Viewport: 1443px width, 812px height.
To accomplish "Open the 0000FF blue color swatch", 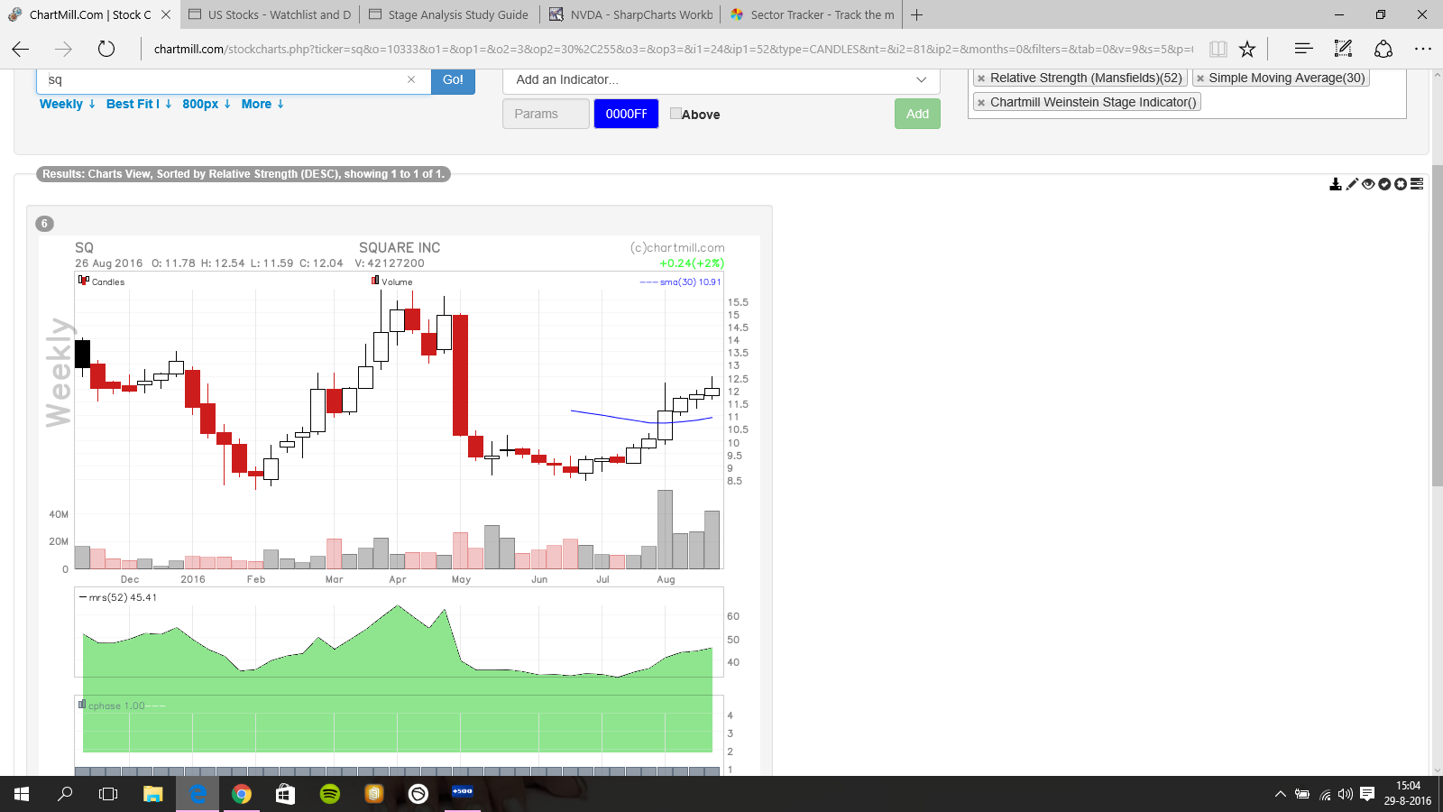I will pos(626,114).
